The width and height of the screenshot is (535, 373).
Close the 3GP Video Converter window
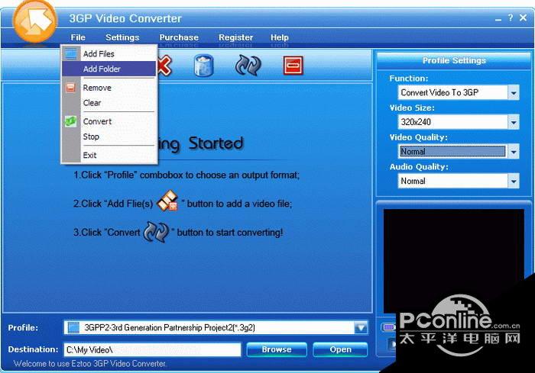point(523,18)
